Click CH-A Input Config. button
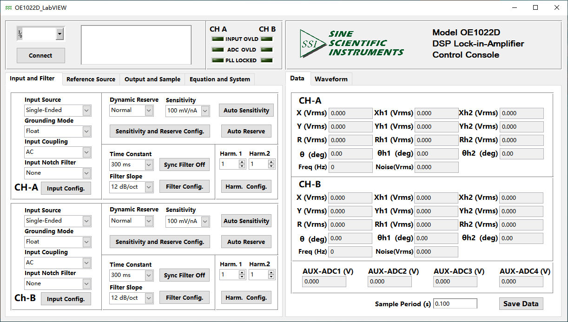 pos(66,188)
